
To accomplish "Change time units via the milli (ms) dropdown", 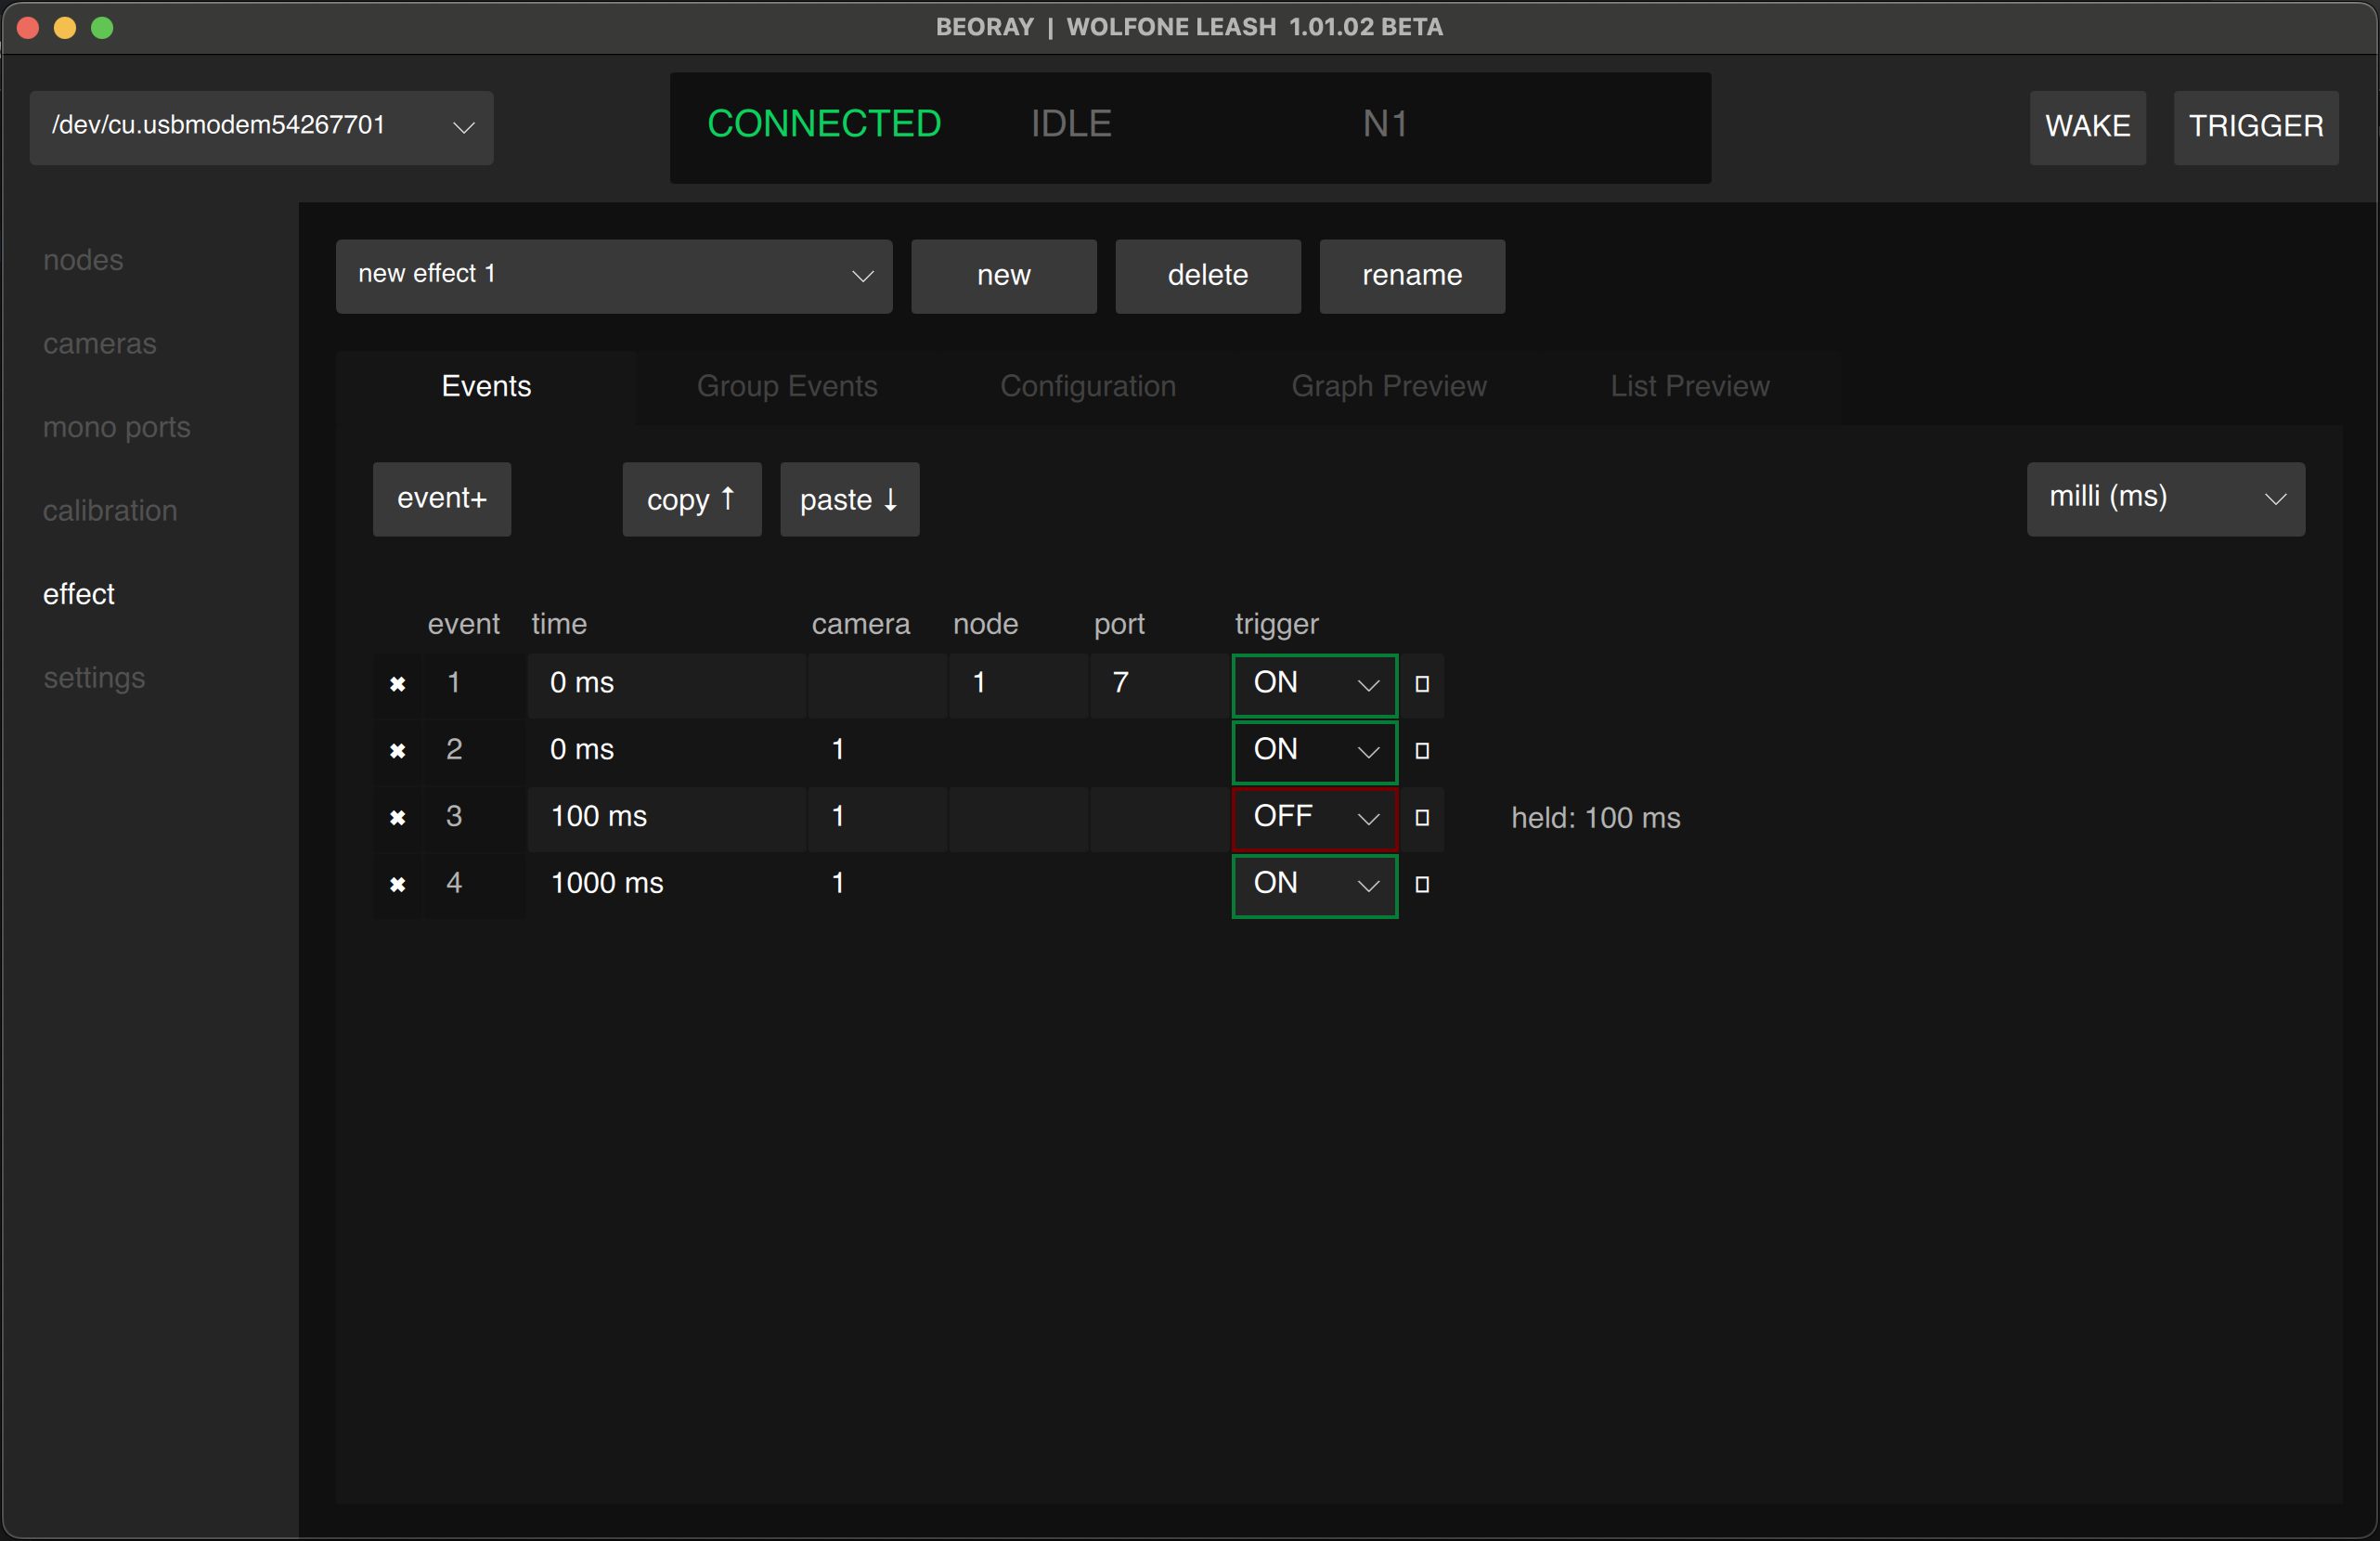I will coord(2164,498).
